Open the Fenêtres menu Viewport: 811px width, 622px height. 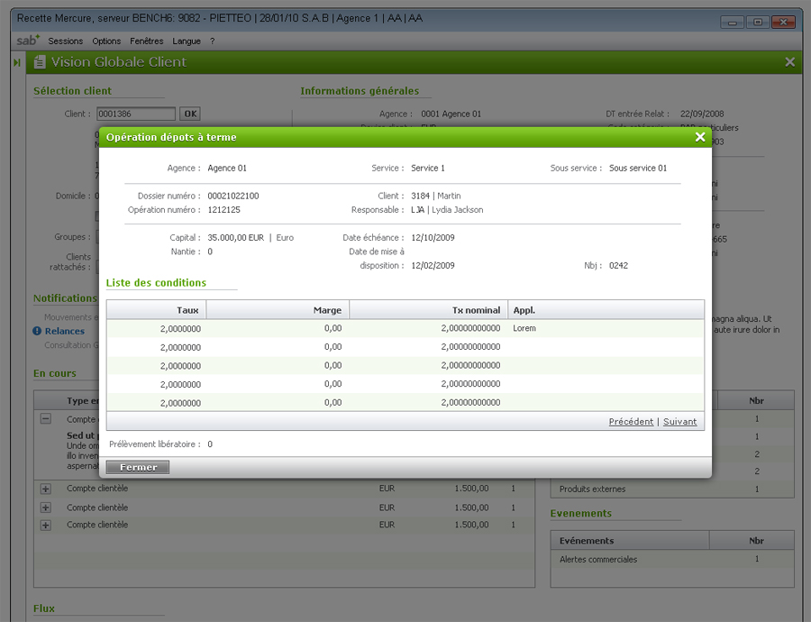(147, 41)
